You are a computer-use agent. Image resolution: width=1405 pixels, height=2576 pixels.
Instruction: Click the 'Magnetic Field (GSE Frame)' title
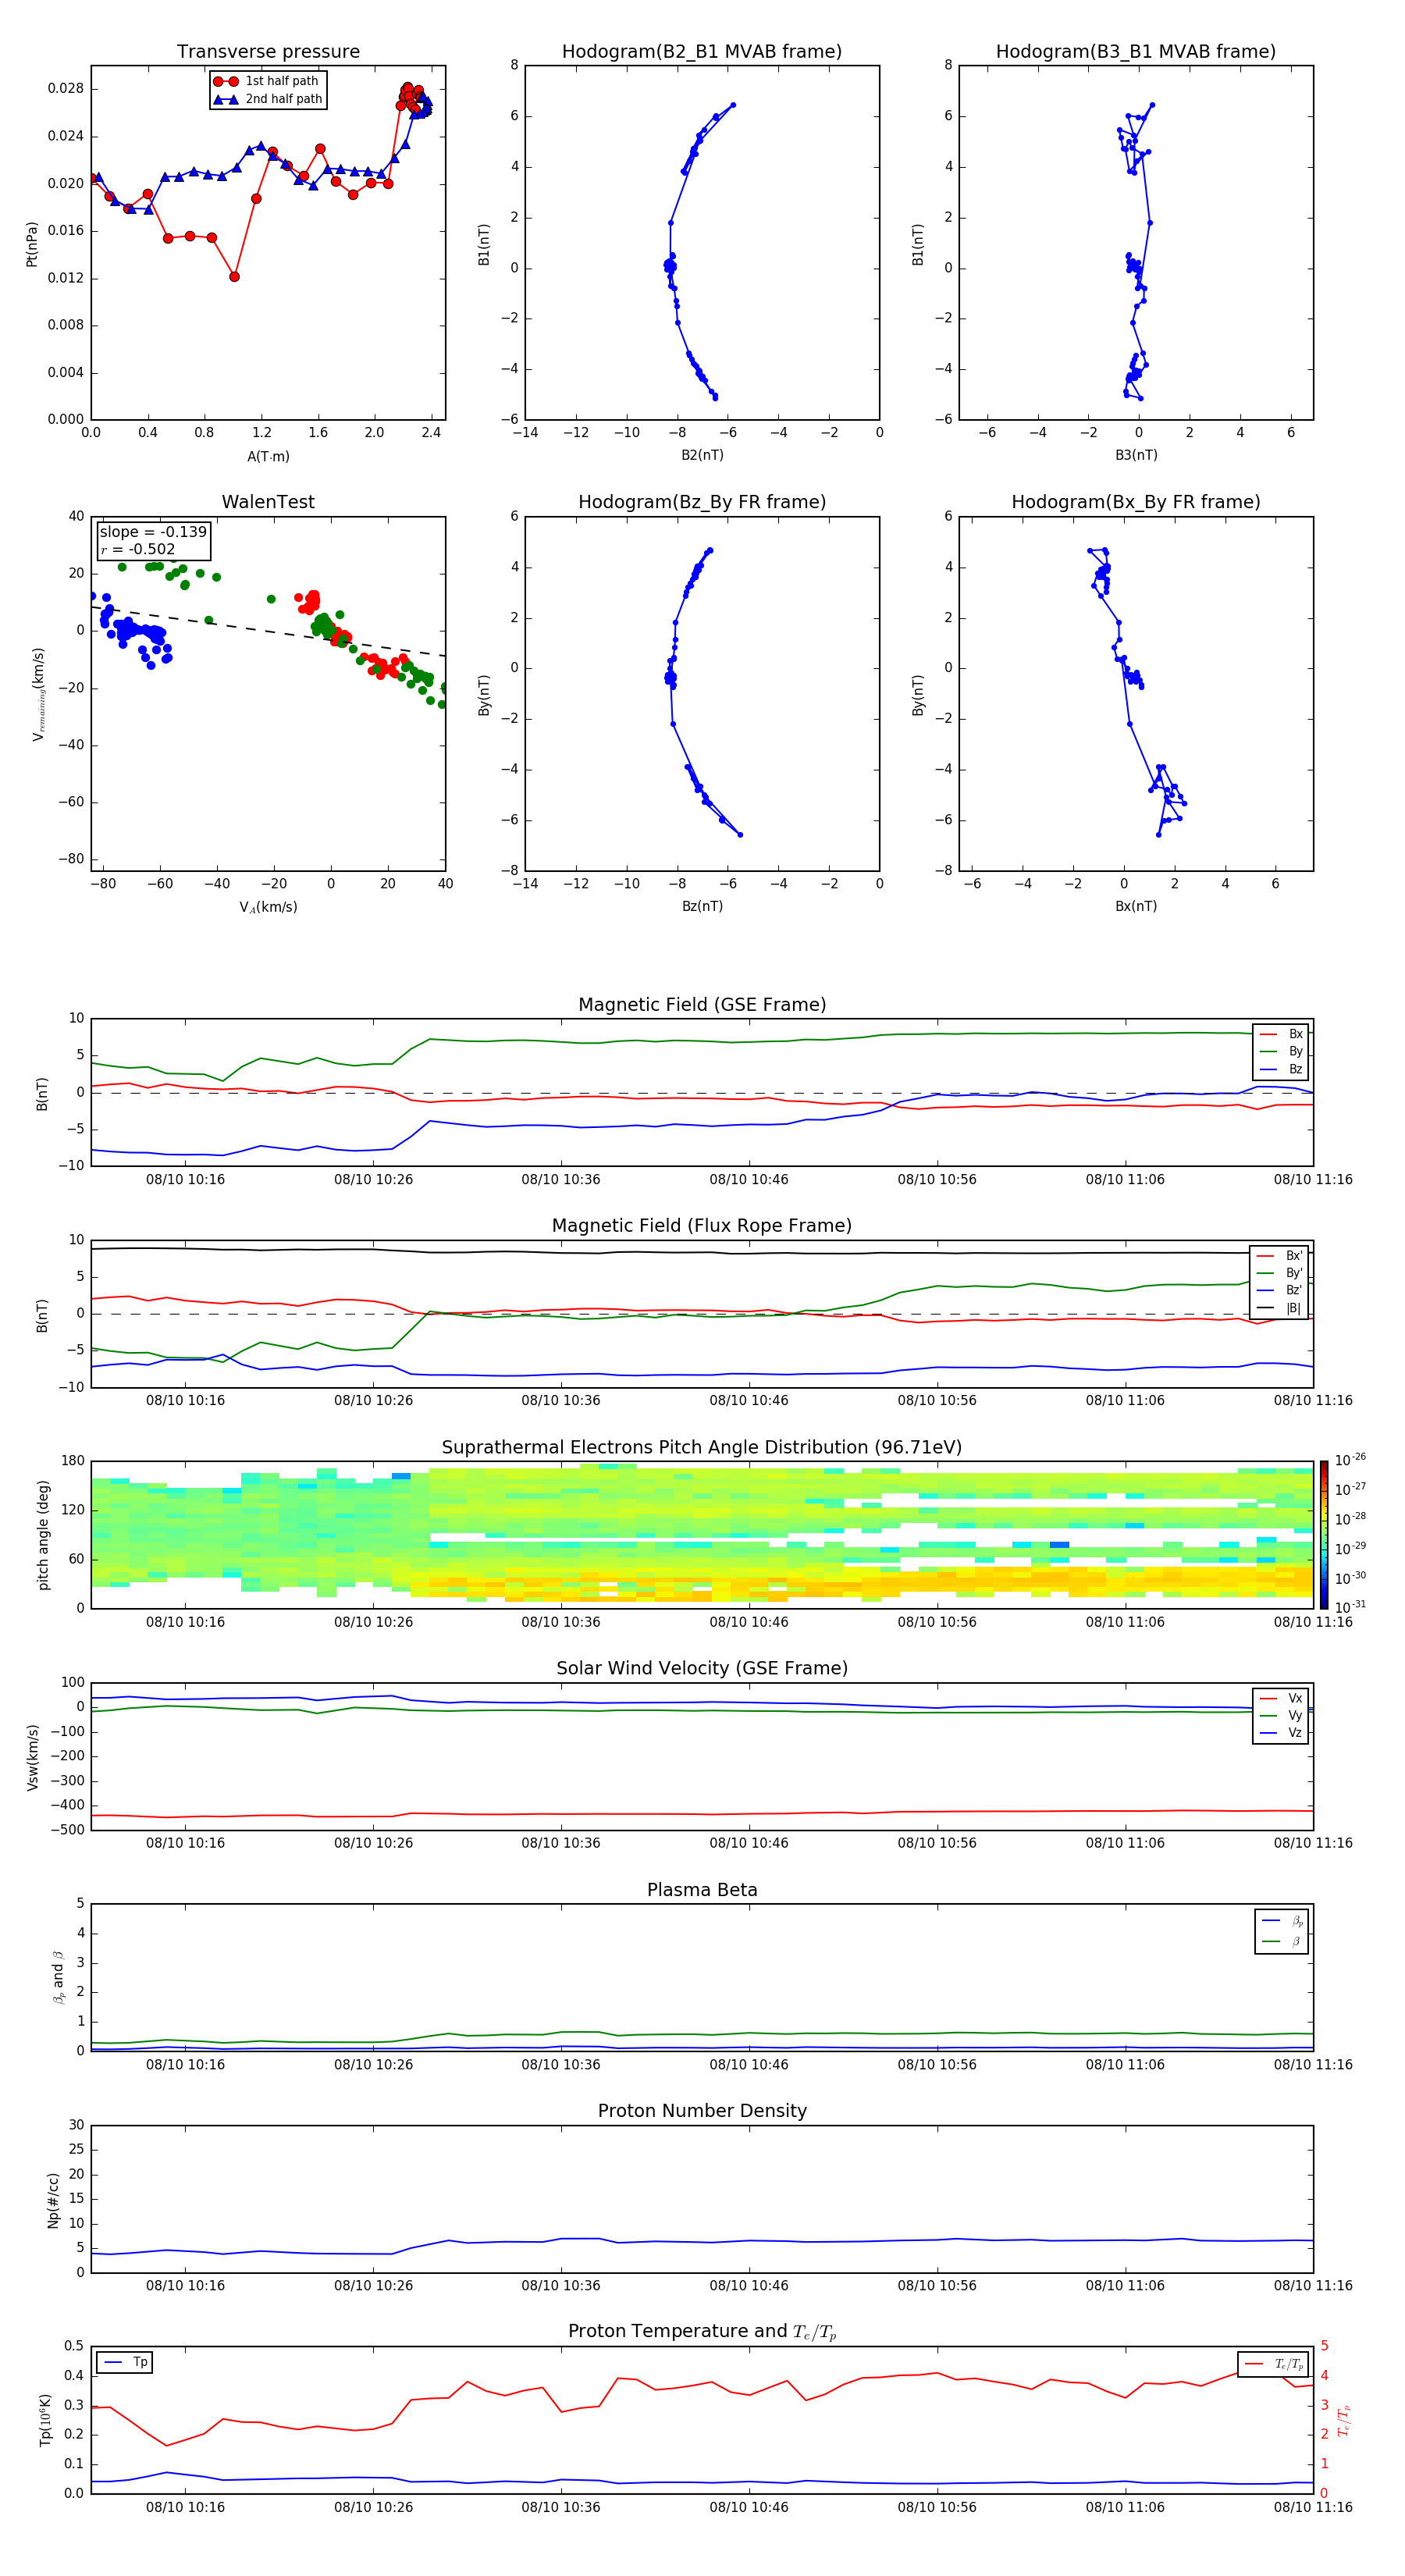tap(702, 1005)
